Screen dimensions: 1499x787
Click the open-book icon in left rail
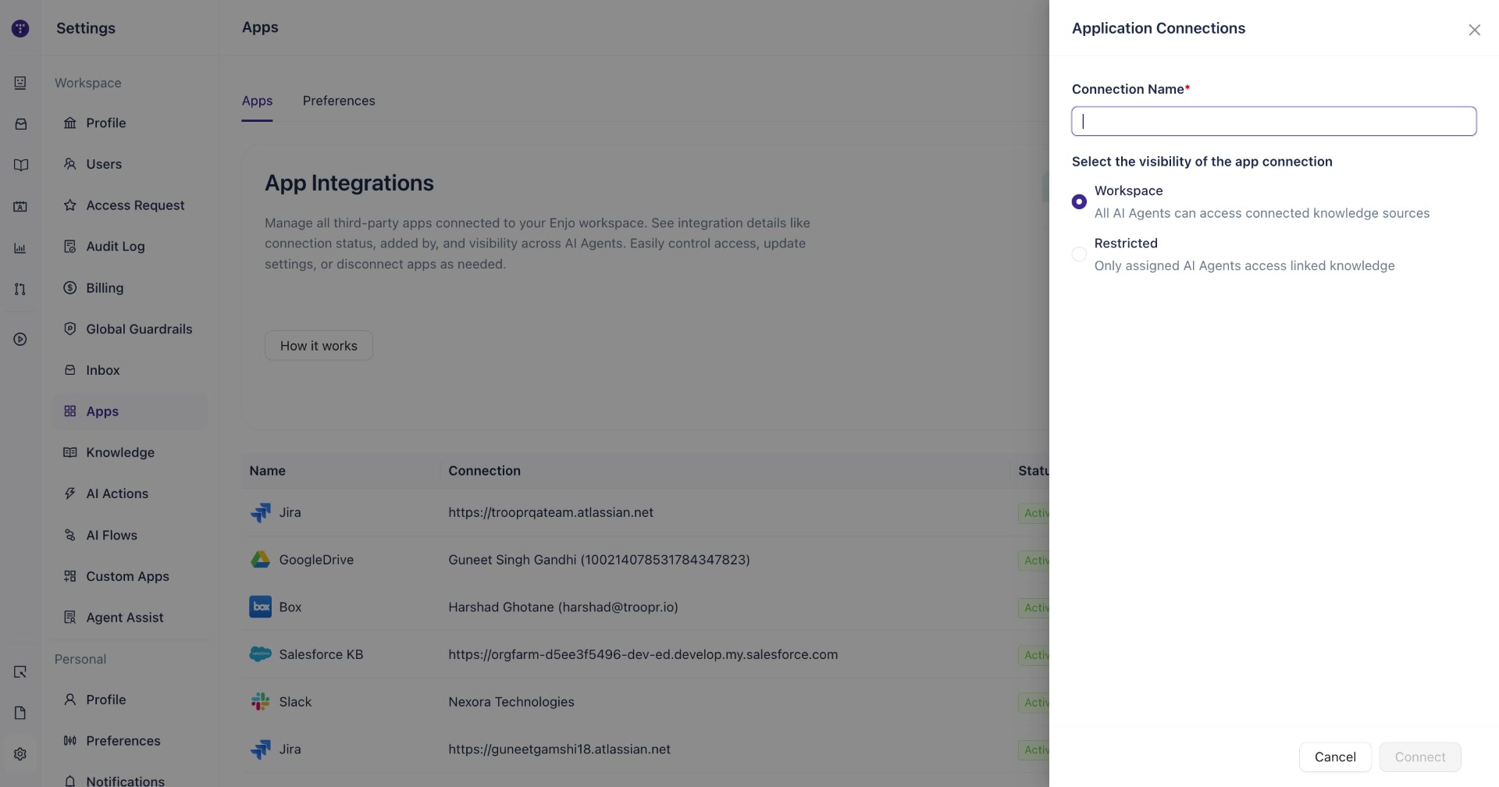(x=20, y=165)
